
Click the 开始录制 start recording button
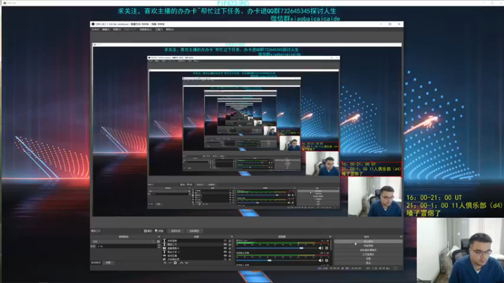coord(369,246)
